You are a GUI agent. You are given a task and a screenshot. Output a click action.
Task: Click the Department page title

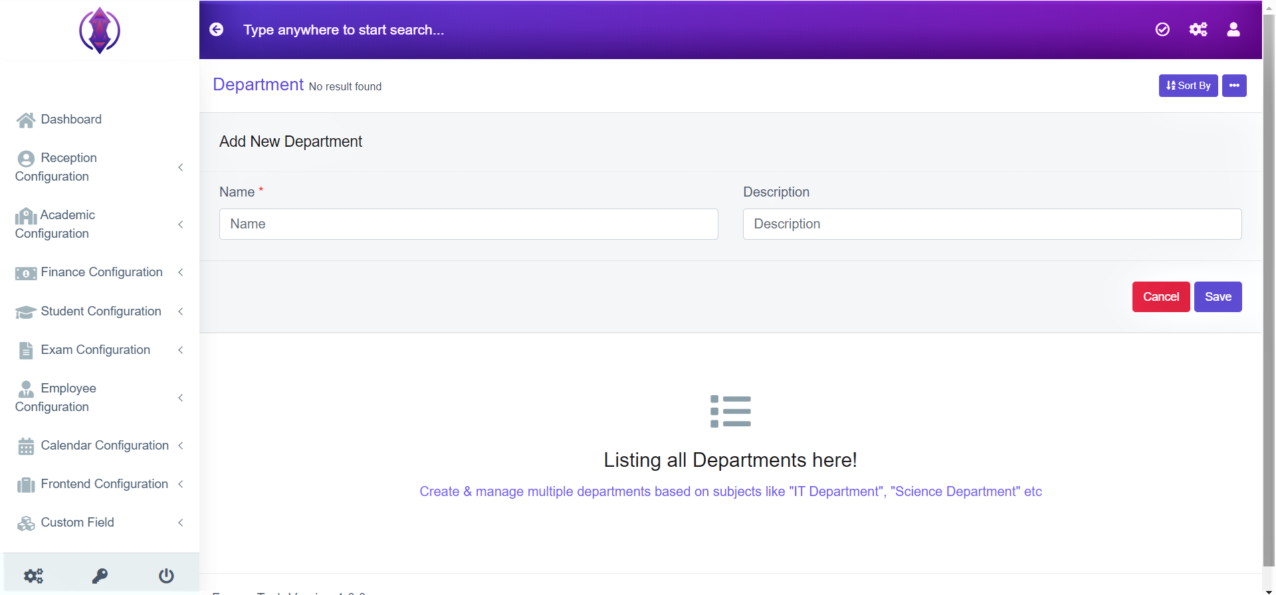click(x=258, y=85)
